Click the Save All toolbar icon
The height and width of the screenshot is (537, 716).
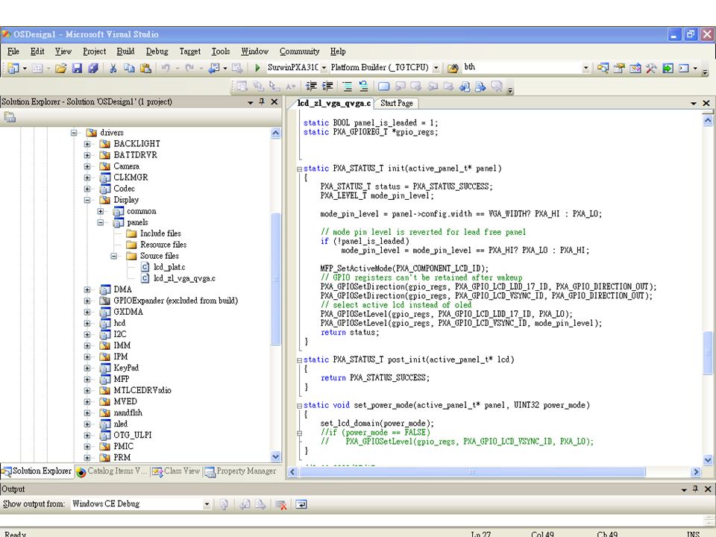tap(93, 69)
